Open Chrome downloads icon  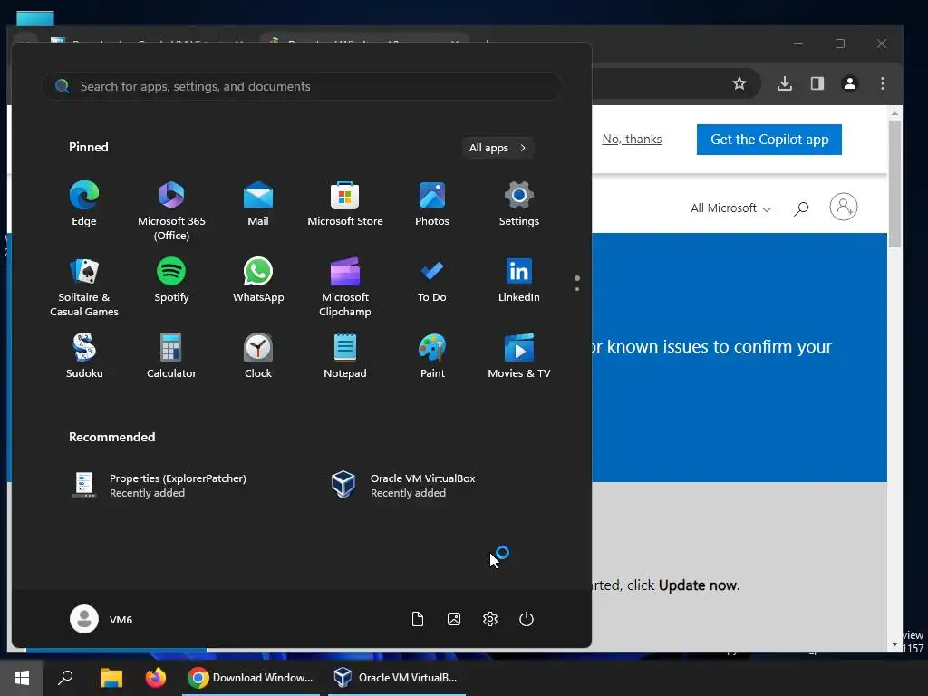(x=785, y=83)
